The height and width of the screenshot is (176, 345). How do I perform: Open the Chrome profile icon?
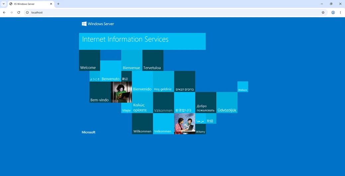tap(333, 13)
